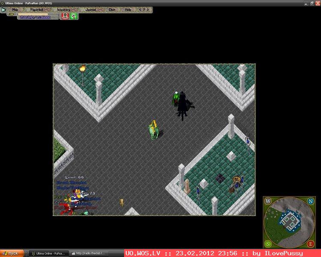Click the building outline on the minimap

pos(290,221)
